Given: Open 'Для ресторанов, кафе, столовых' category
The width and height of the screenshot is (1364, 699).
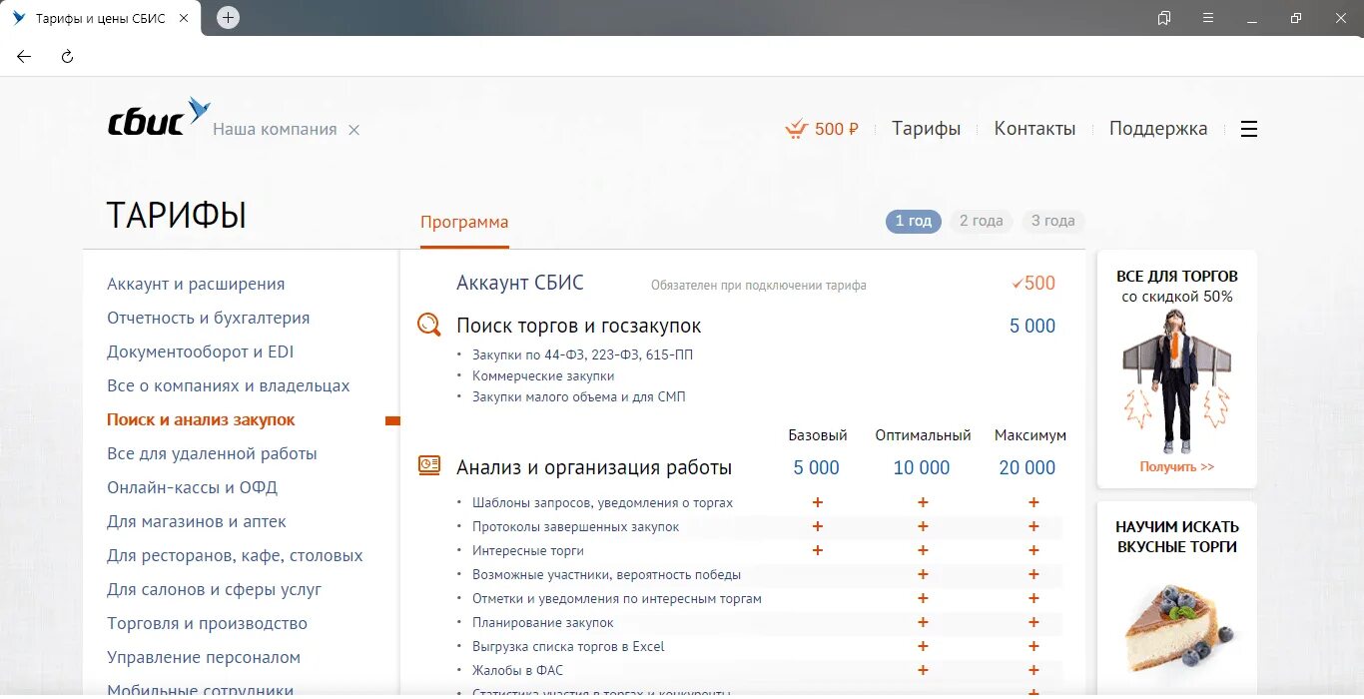Looking at the screenshot, I should click(x=235, y=556).
